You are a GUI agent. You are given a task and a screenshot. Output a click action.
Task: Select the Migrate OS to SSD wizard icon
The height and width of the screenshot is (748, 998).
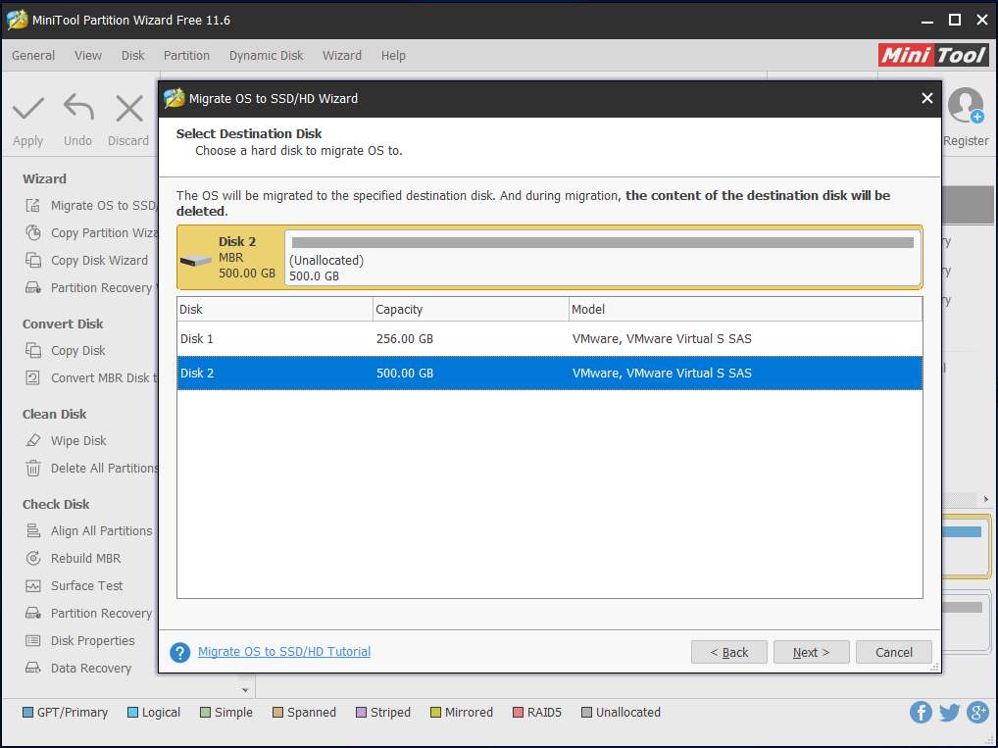point(33,206)
